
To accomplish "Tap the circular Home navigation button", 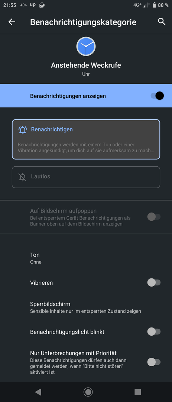I will click(x=88, y=392).
